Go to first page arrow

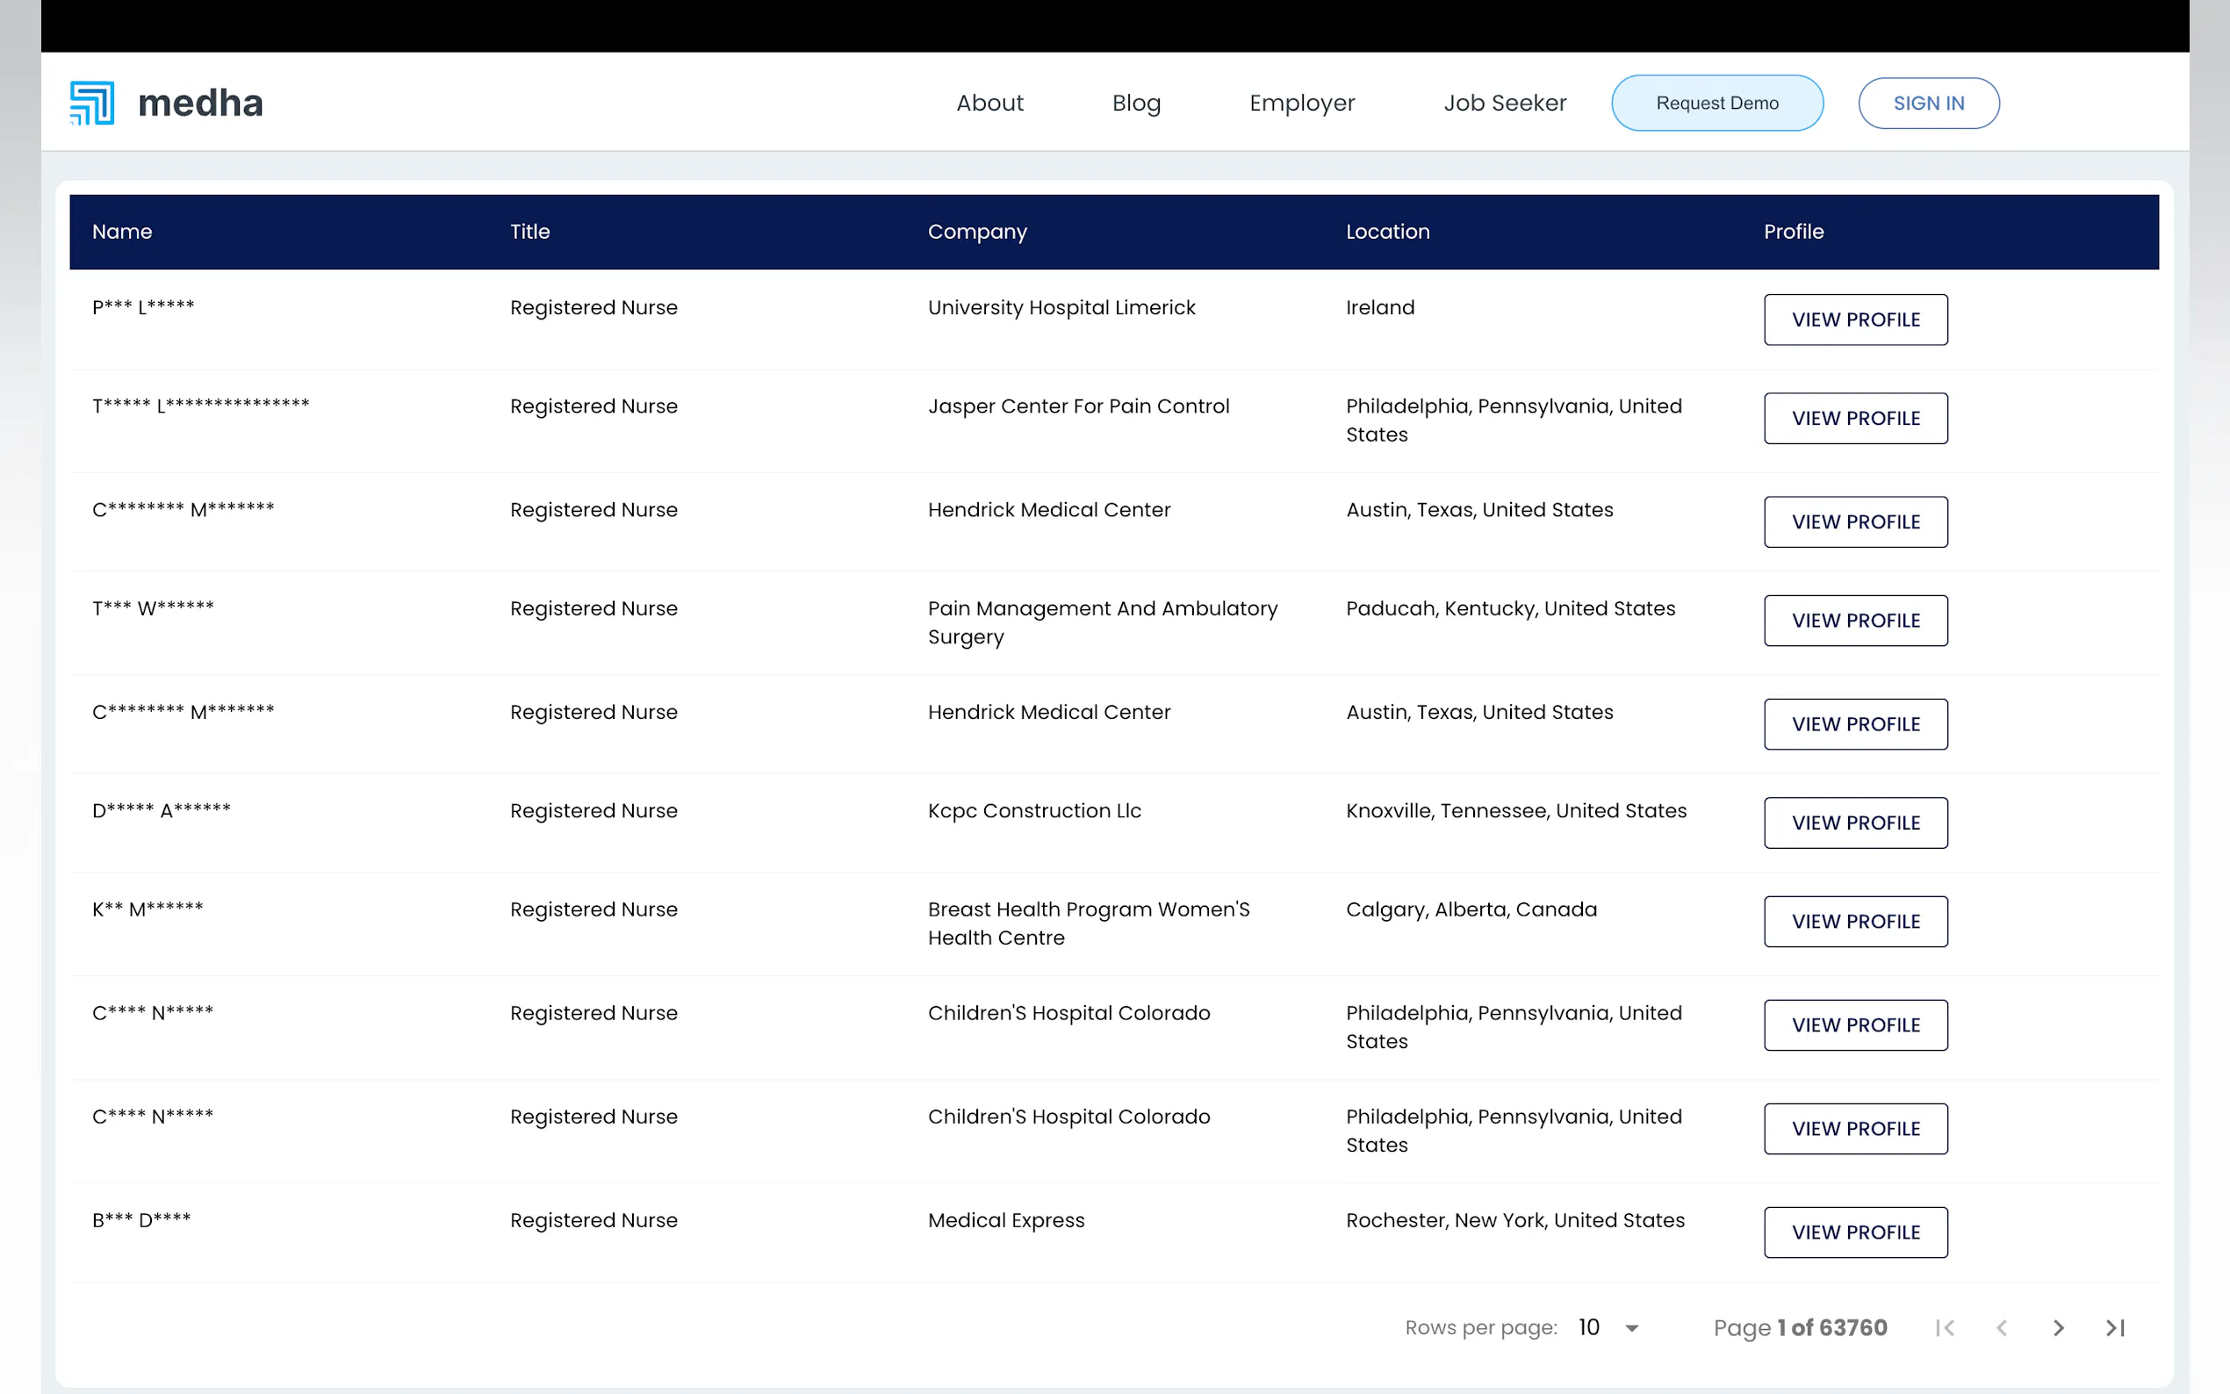(x=1946, y=1327)
